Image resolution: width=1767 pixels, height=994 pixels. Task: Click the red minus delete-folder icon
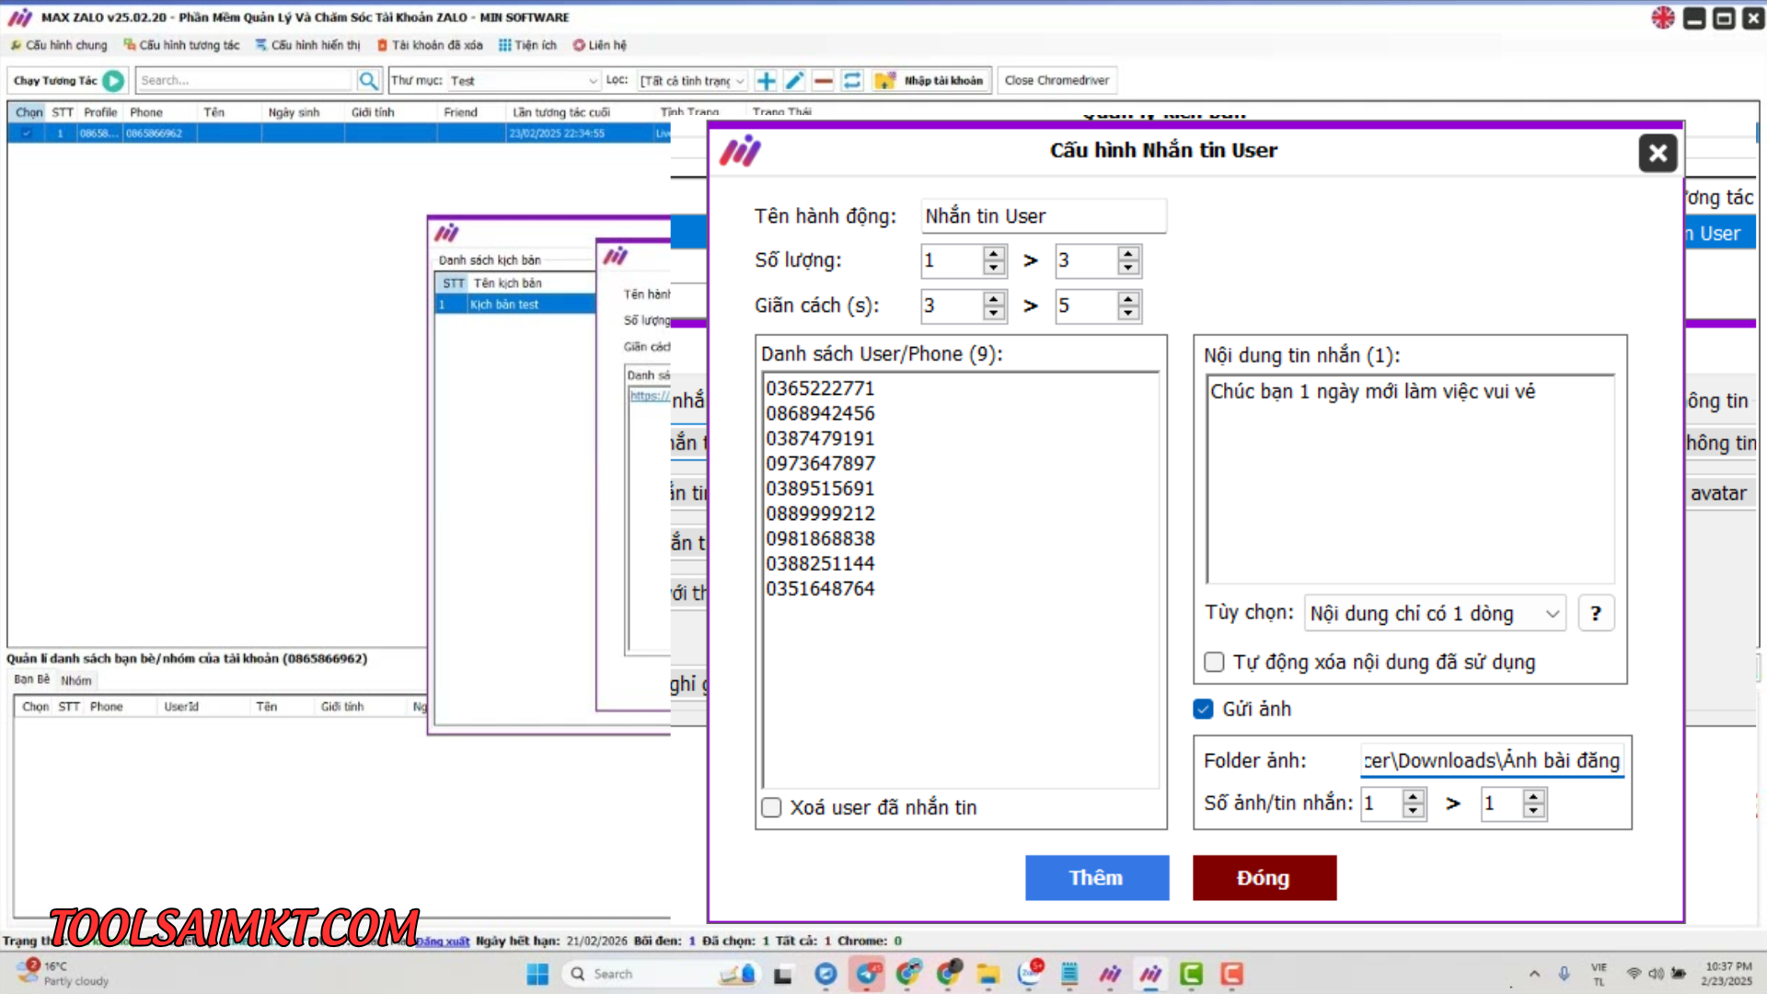(824, 81)
